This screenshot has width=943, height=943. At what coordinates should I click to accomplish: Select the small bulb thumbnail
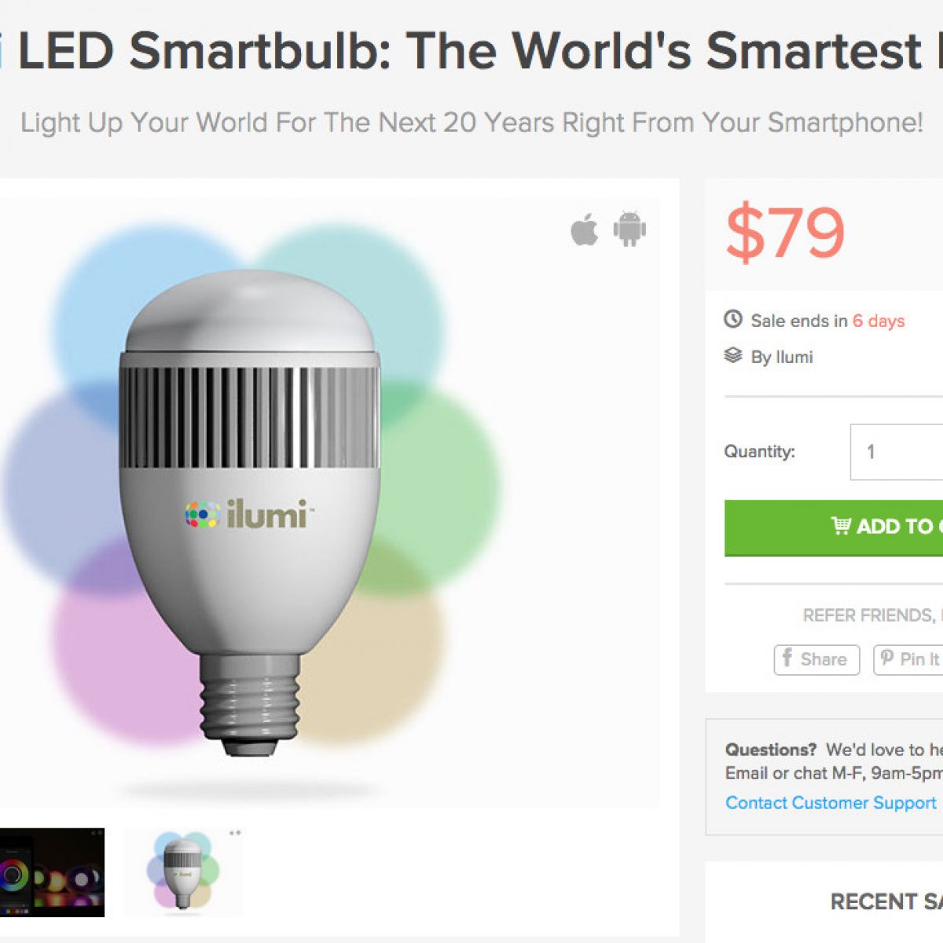coord(183,871)
